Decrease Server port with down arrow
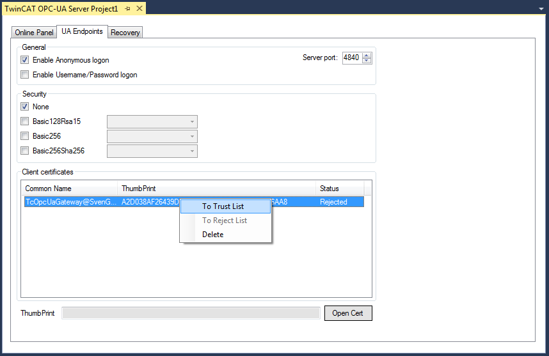The height and width of the screenshot is (356, 549). [367, 61]
